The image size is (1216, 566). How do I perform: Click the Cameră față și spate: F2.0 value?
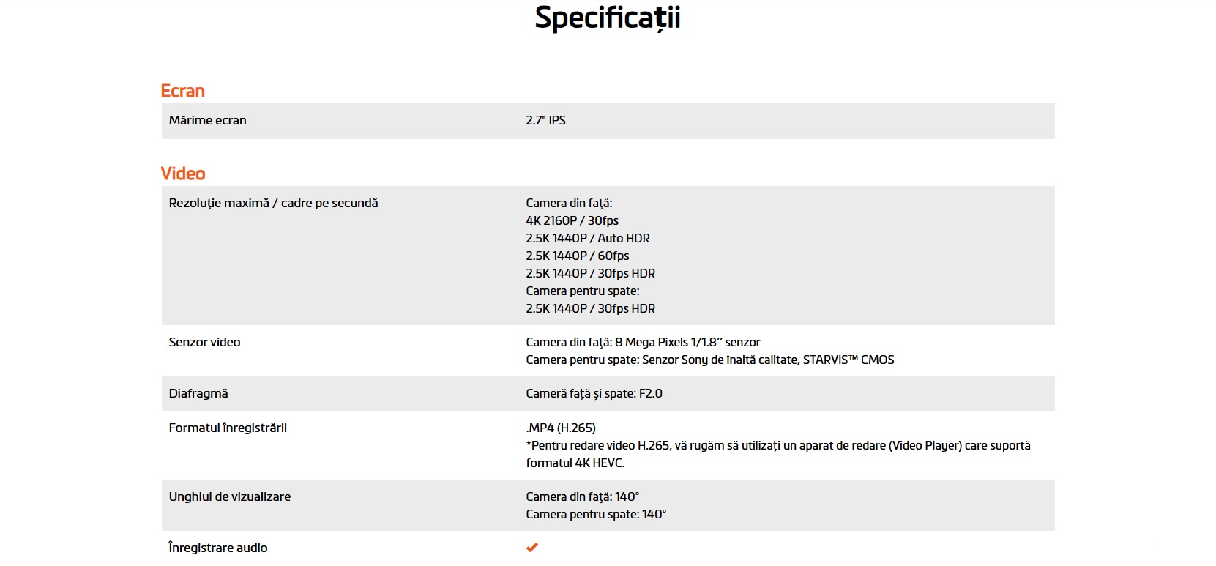(594, 393)
